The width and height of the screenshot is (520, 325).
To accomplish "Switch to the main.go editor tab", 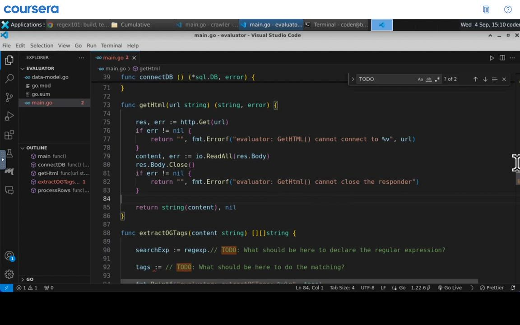I will (113, 57).
